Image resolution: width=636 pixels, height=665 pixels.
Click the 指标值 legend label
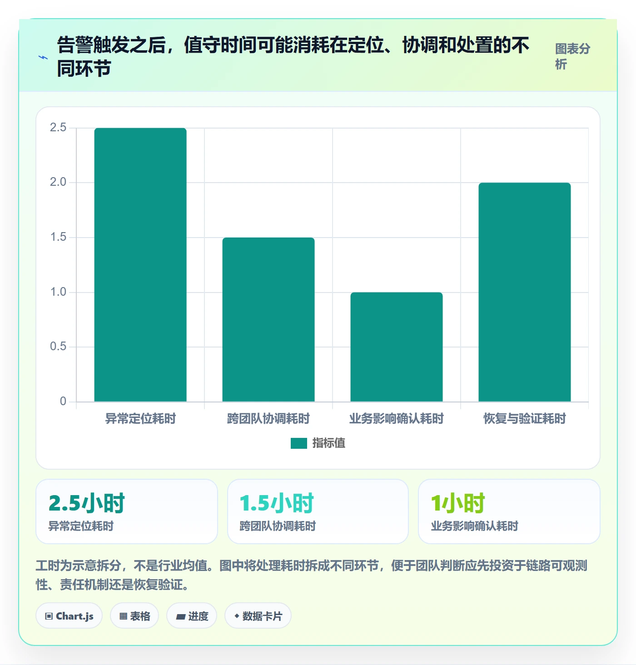tap(329, 443)
